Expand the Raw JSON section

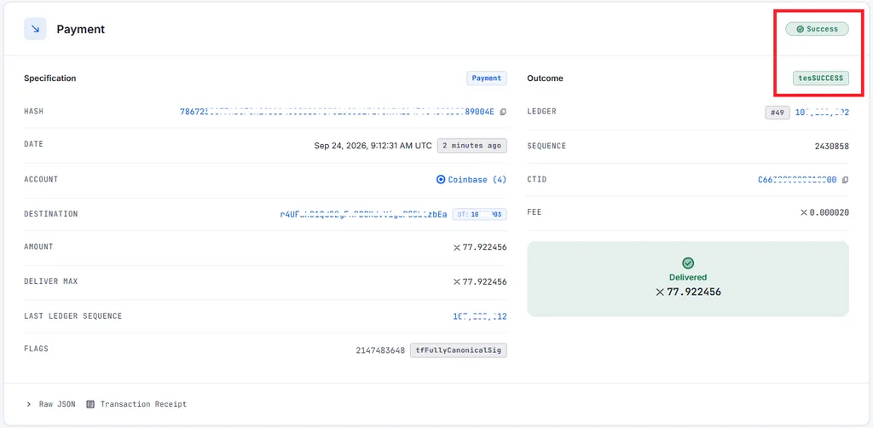50,404
